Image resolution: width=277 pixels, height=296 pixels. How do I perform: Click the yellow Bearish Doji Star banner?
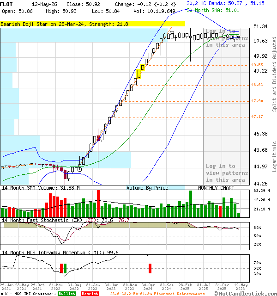point(92,24)
